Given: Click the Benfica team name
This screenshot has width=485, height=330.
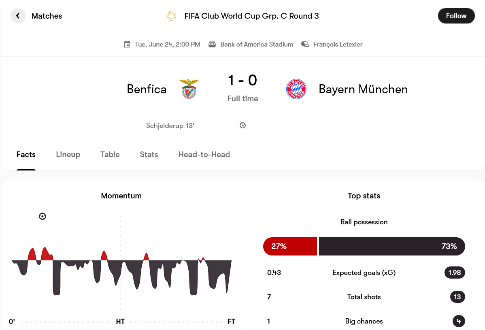Looking at the screenshot, I should click(147, 89).
